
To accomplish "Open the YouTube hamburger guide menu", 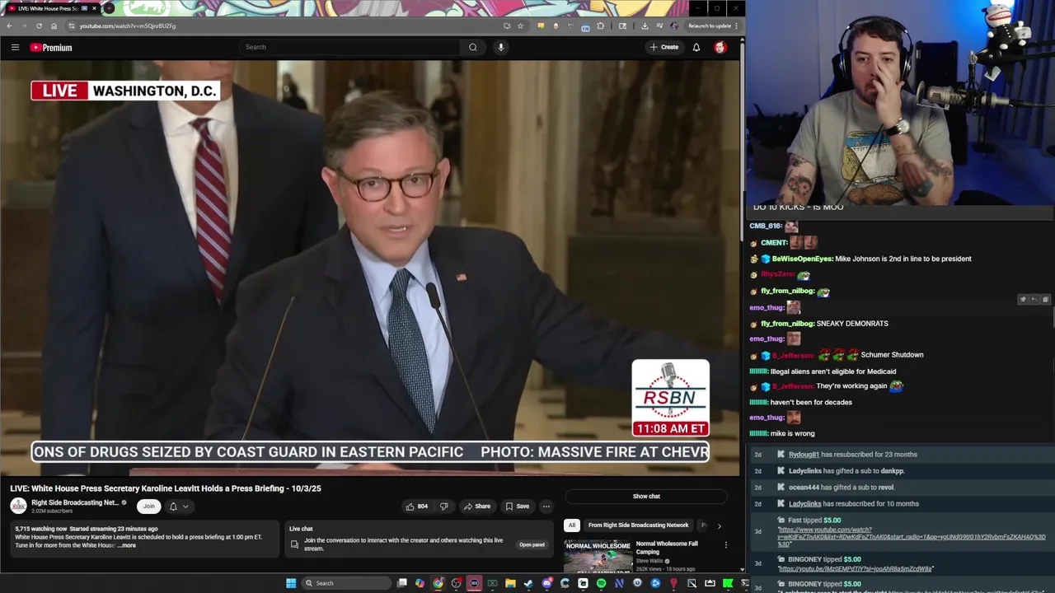I will coord(15,48).
